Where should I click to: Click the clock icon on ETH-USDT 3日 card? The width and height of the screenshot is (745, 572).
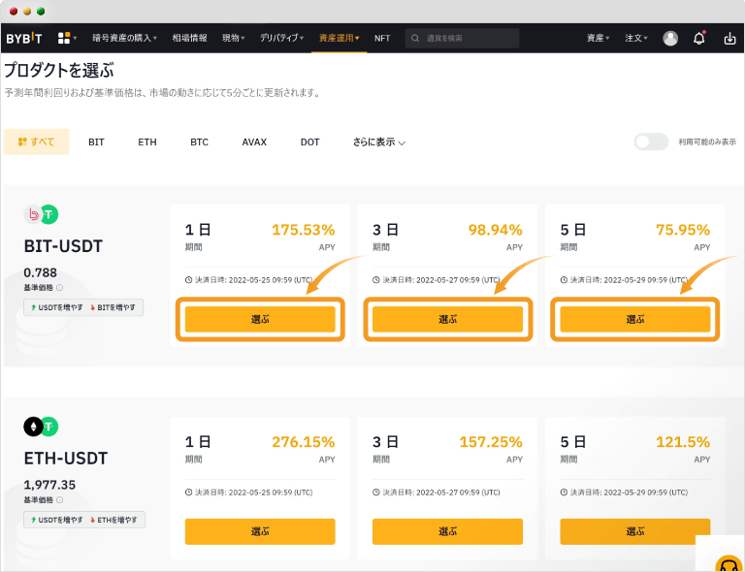pyautogui.click(x=376, y=493)
